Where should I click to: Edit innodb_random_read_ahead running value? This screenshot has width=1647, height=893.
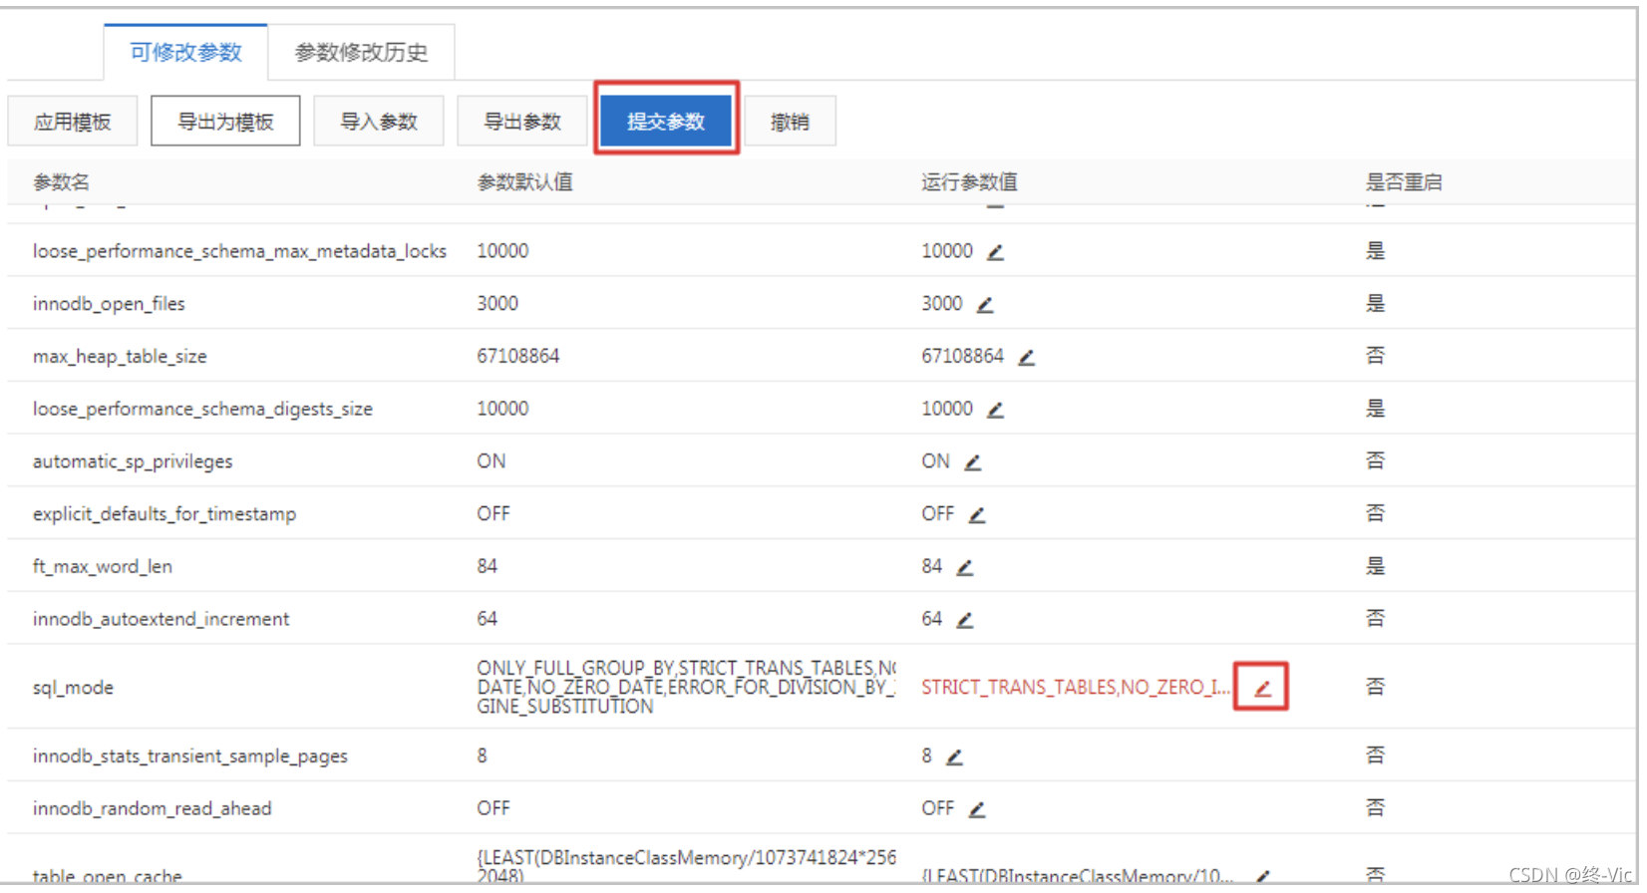[977, 810]
